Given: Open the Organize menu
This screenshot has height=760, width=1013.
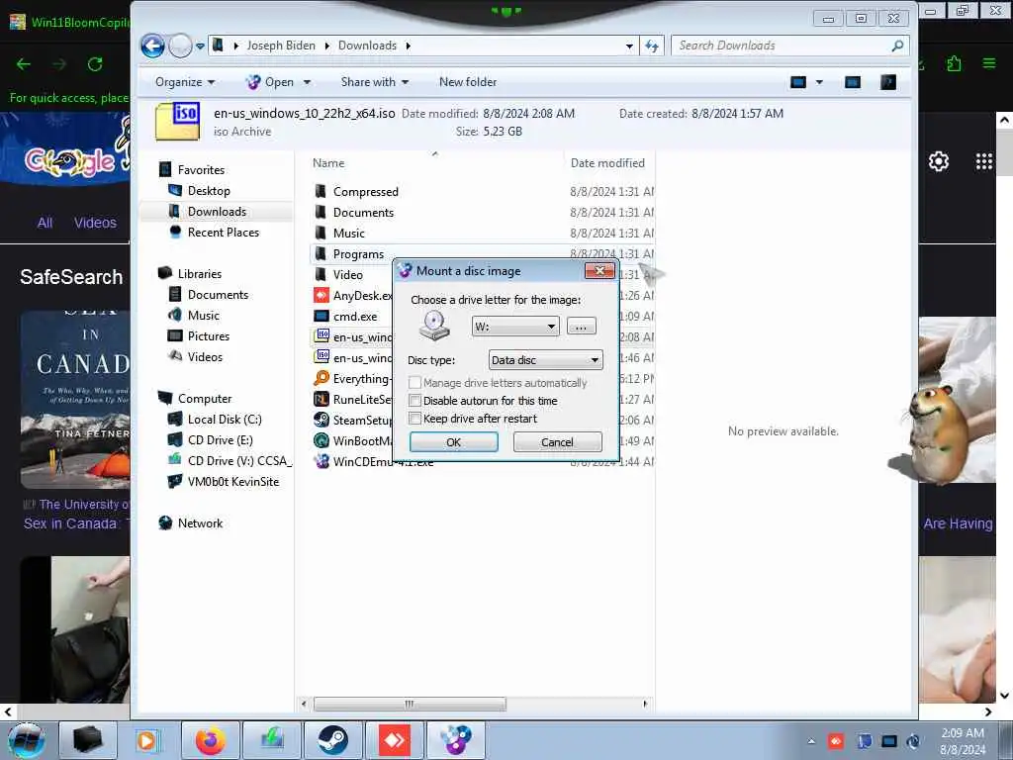Looking at the screenshot, I should (185, 82).
